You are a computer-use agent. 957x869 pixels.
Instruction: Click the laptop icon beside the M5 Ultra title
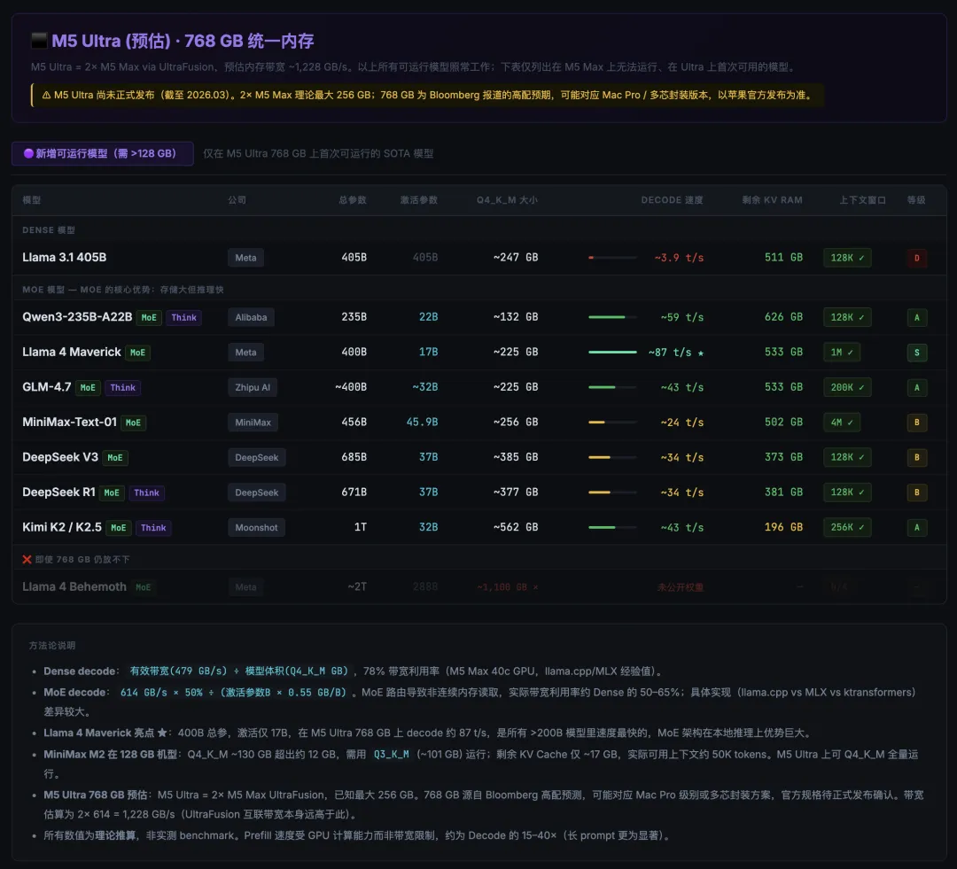coord(39,41)
